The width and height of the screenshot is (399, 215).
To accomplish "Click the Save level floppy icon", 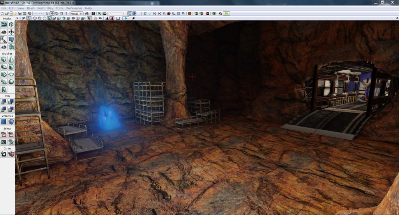I will [19, 13].
